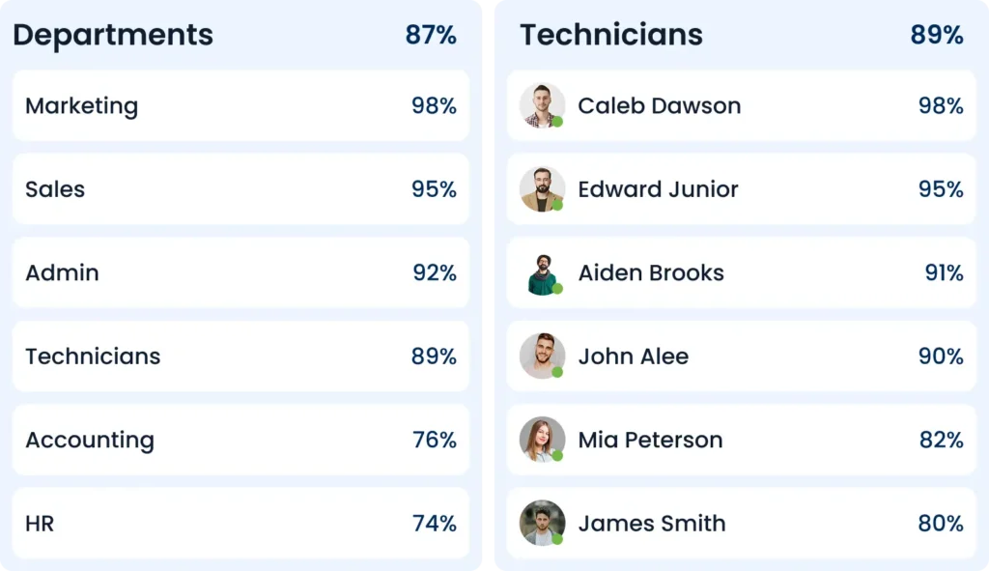The height and width of the screenshot is (571, 989).
Task: Open the Accounting department row
Action: [240, 440]
